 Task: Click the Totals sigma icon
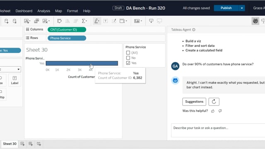(83, 21)
